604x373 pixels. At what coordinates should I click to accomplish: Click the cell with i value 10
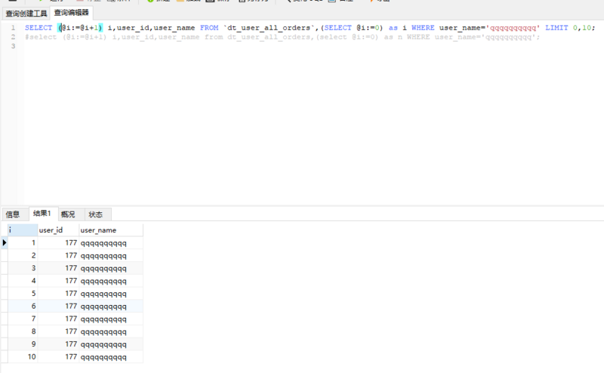click(x=23, y=356)
